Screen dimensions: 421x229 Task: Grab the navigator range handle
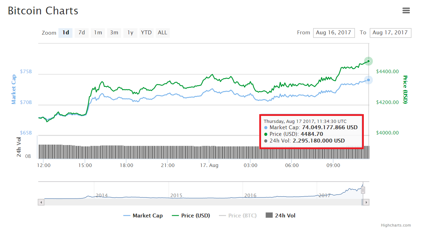click(363, 190)
